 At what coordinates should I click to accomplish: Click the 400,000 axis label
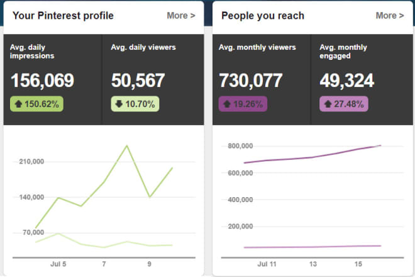tap(240, 200)
